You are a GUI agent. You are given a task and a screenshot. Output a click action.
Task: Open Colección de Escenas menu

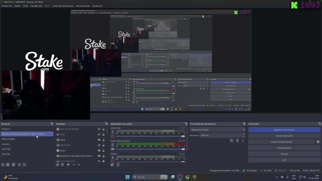(63, 6)
